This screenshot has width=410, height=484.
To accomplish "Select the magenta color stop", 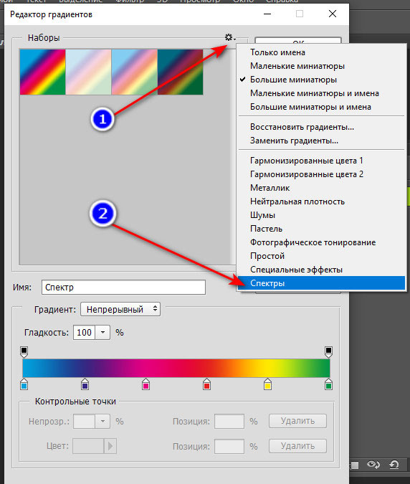I will pos(146,384).
